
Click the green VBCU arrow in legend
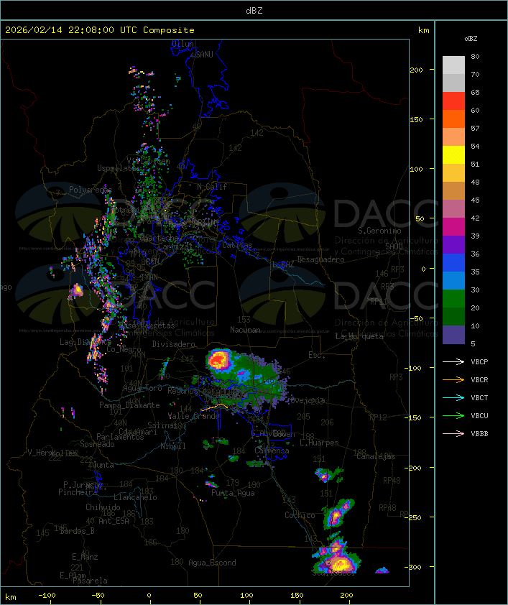coord(453,415)
